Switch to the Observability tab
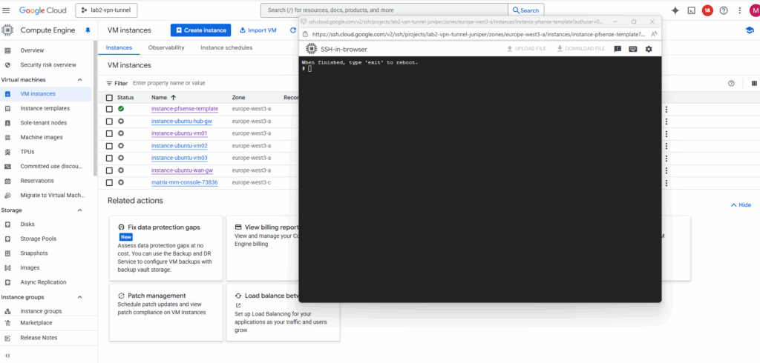Viewport: 760px width, 363px height. tap(166, 47)
